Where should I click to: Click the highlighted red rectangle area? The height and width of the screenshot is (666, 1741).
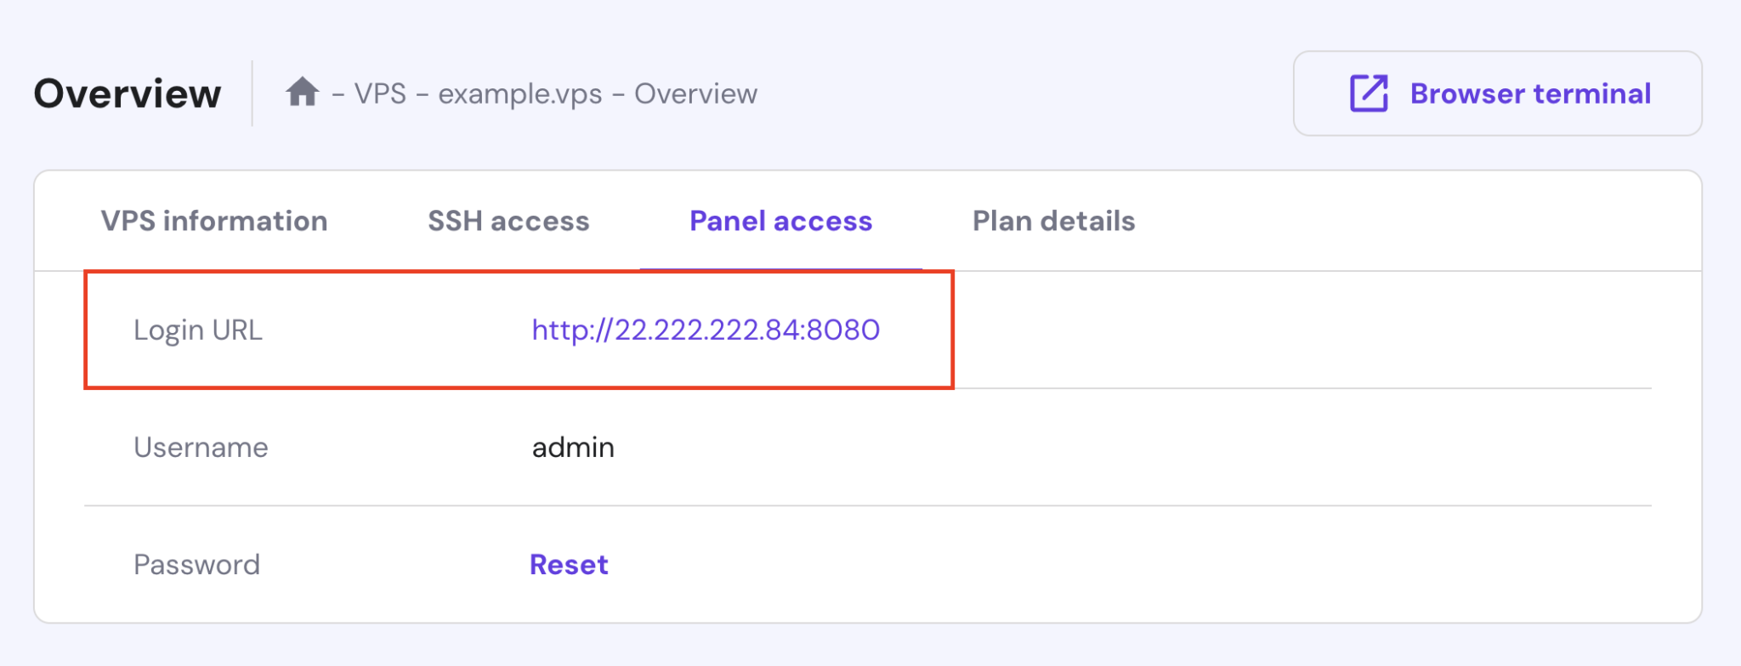(x=519, y=330)
